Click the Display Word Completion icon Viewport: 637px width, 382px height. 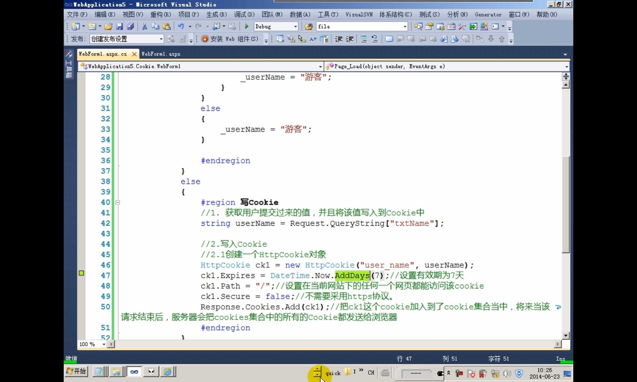313,39
